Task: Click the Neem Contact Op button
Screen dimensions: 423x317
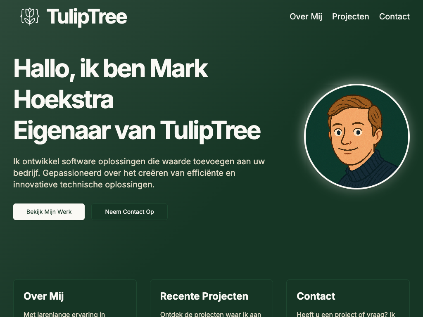Action: click(129, 212)
